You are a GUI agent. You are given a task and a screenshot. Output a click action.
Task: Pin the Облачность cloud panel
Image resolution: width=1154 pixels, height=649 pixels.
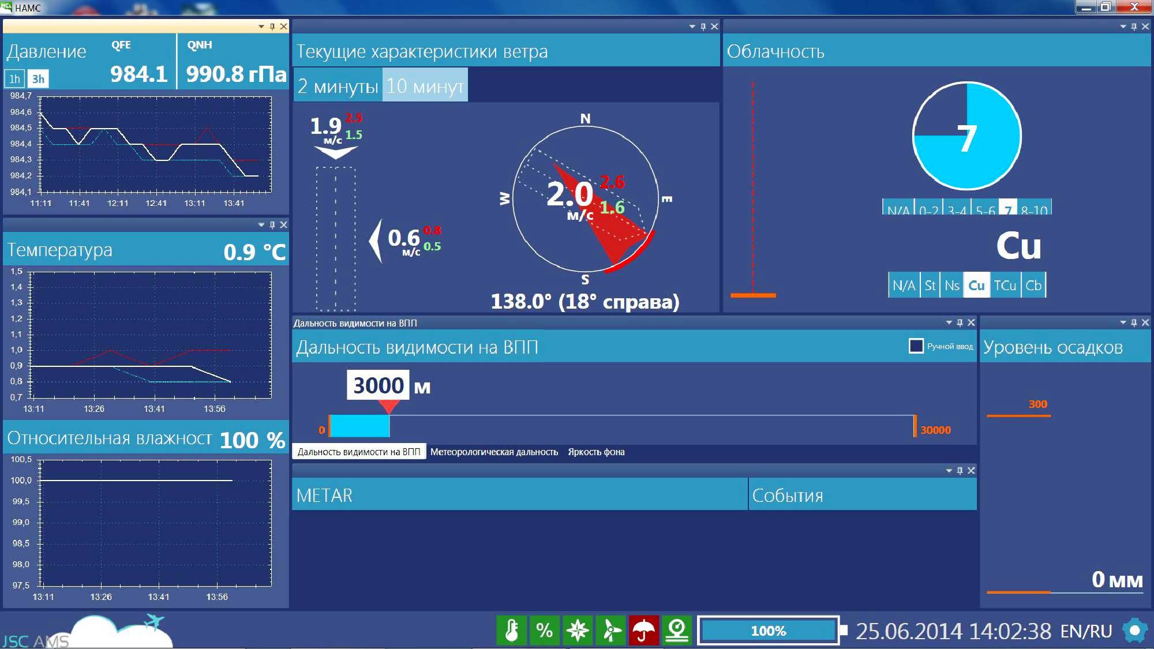coord(1134,27)
